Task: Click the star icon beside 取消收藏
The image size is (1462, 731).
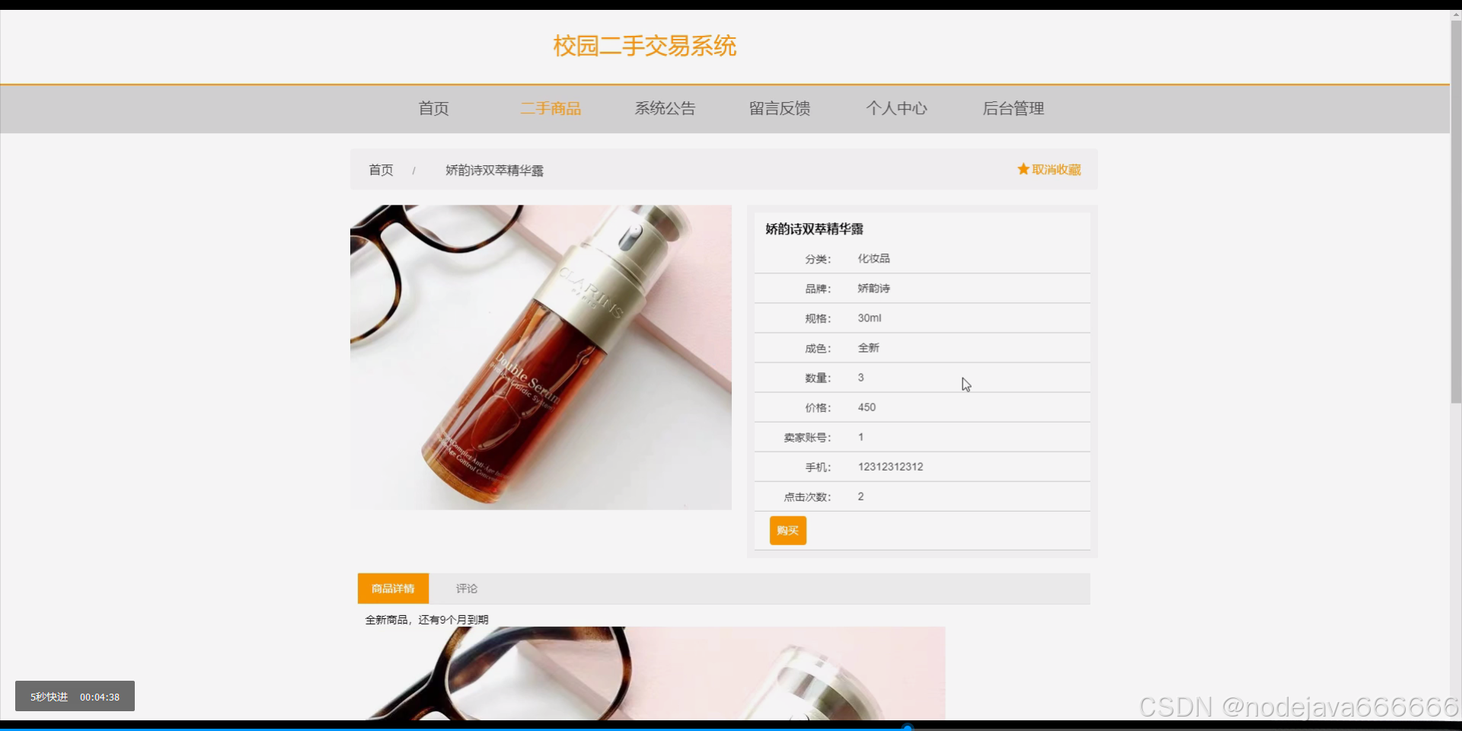Action: click(1023, 169)
